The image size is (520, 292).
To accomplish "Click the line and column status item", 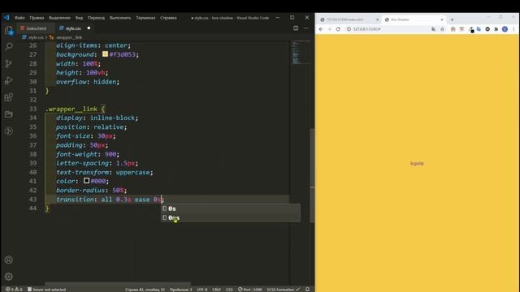I will point(145,290).
